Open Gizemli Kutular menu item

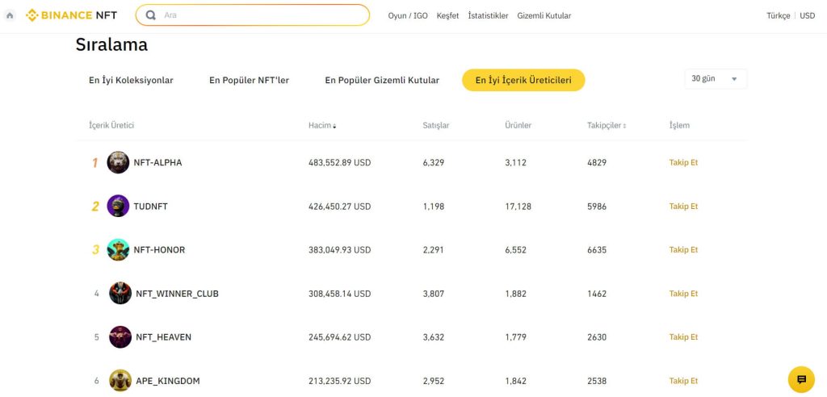click(544, 16)
